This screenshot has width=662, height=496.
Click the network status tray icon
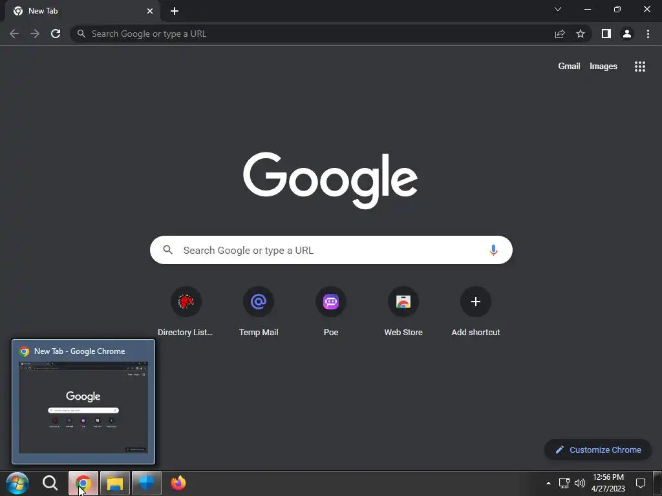tap(564, 483)
